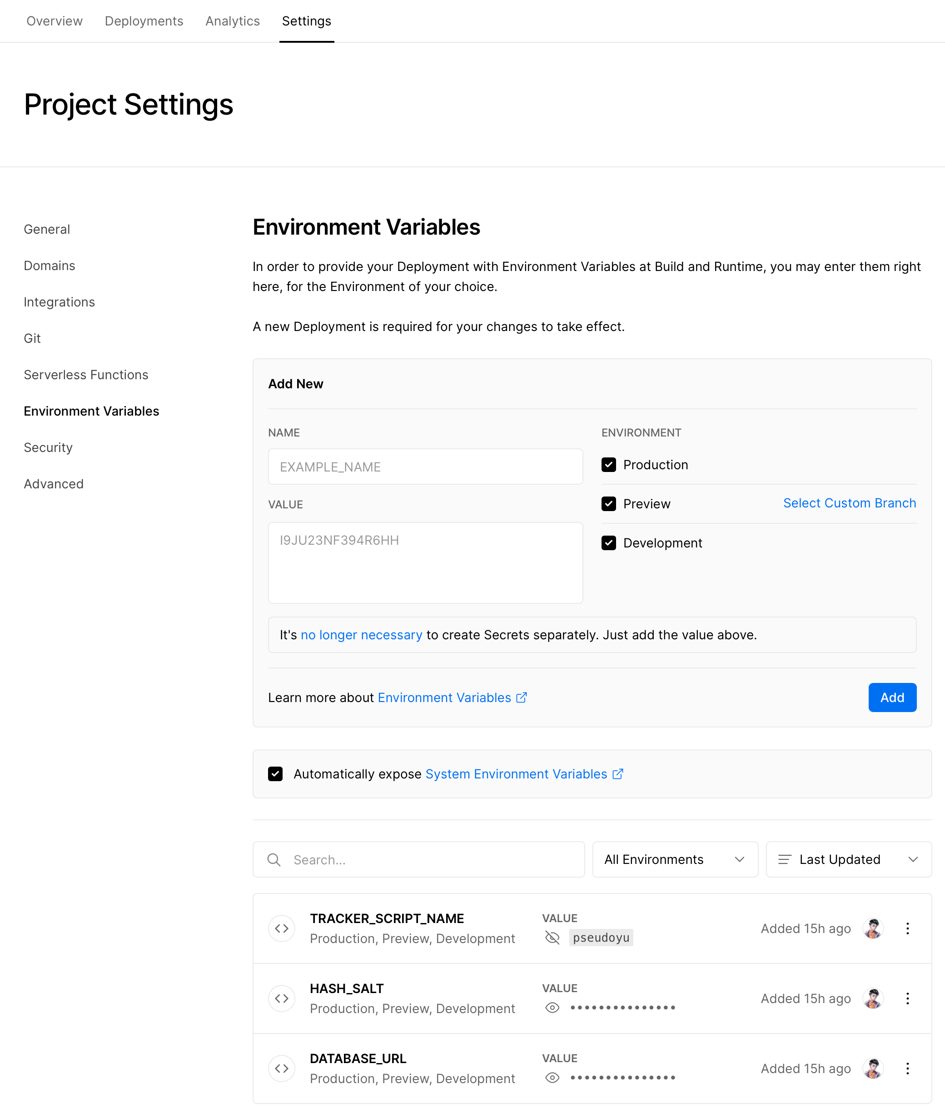Open three-dot menu for TRACKER_SCRIPT_NAME

pos(907,928)
